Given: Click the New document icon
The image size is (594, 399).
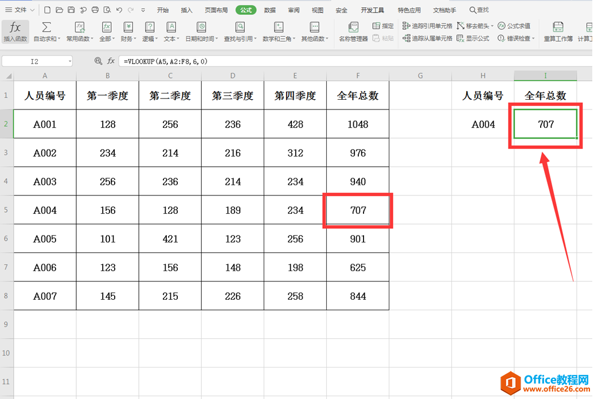Looking at the screenshot, I should [x=48, y=10].
